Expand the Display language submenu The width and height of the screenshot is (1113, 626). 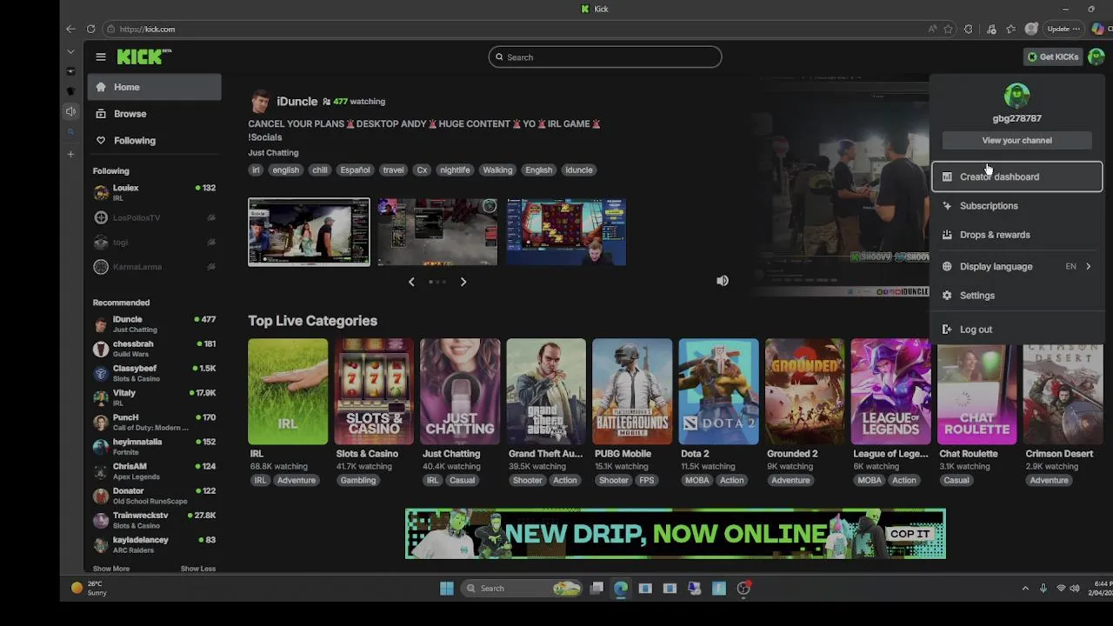click(x=1016, y=267)
